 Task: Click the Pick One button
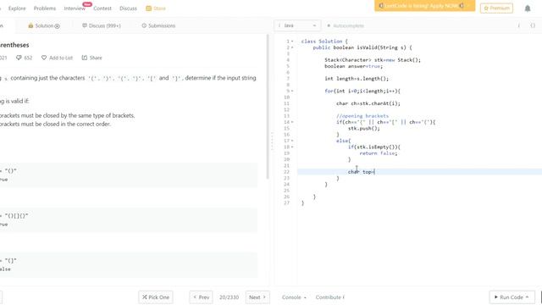click(x=156, y=297)
